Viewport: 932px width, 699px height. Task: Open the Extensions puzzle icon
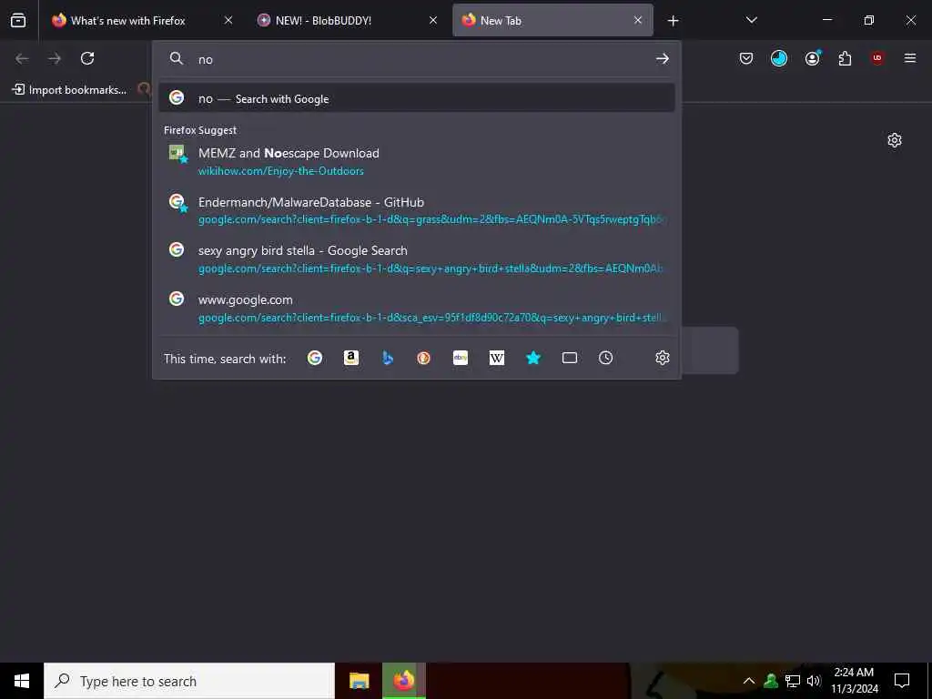[x=845, y=58]
